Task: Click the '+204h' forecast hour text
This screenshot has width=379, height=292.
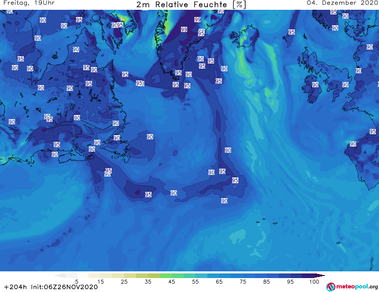Action: [16, 287]
